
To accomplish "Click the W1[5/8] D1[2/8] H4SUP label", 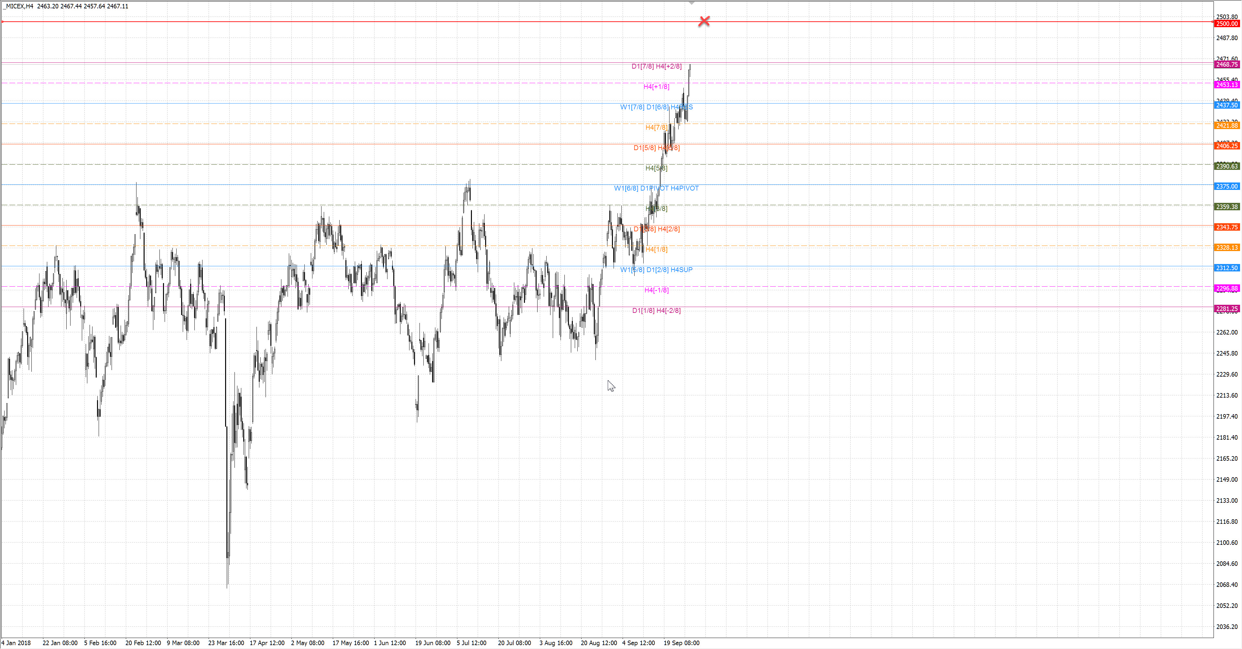I will (x=656, y=269).
